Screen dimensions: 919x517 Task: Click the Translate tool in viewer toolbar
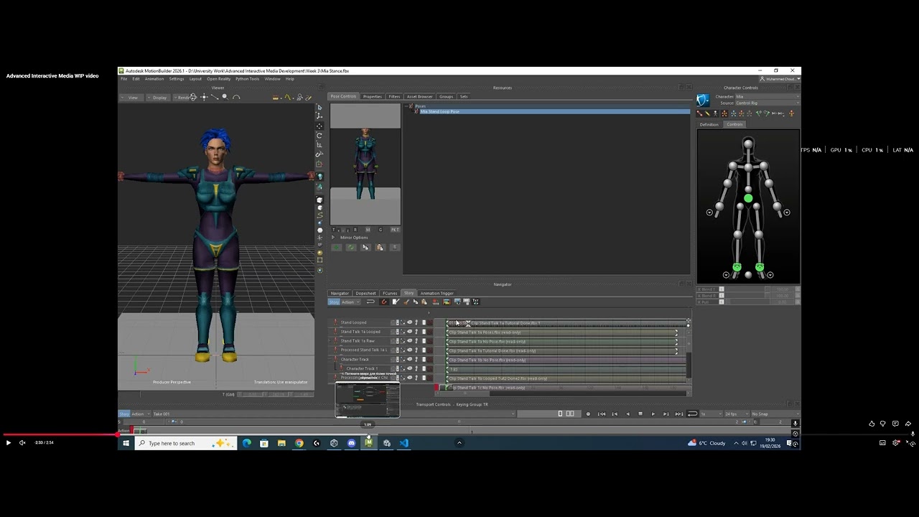[319, 126]
